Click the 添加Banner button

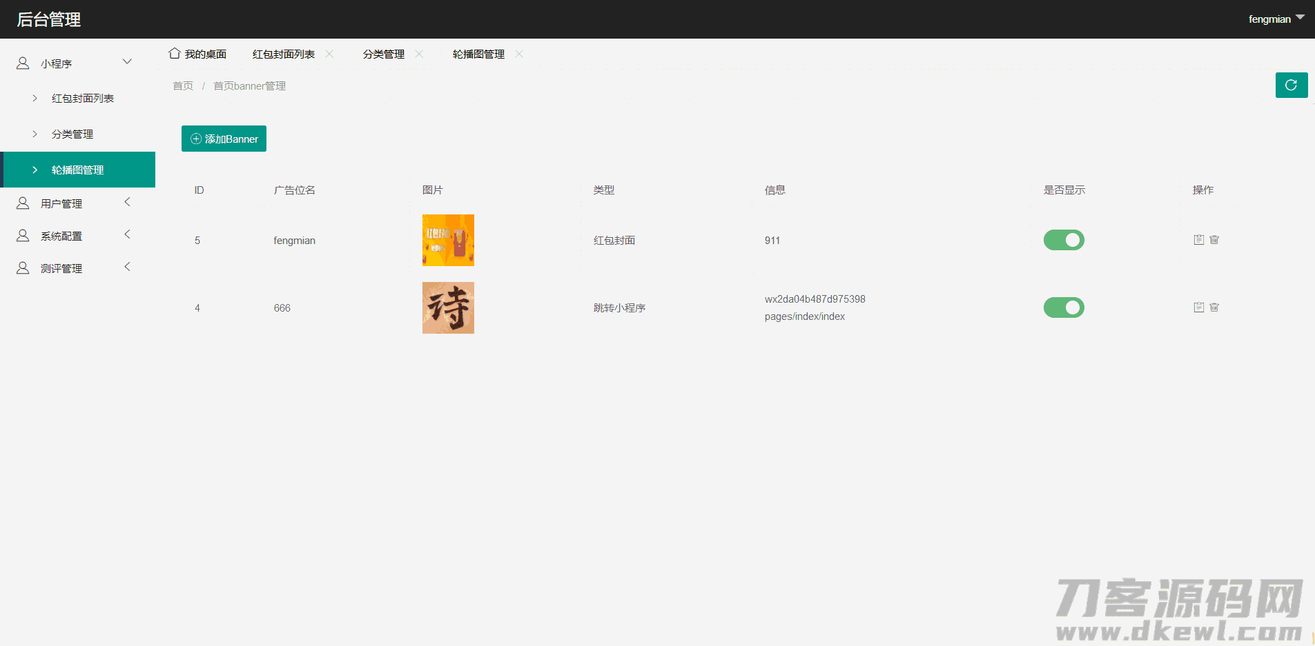click(224, 139)
